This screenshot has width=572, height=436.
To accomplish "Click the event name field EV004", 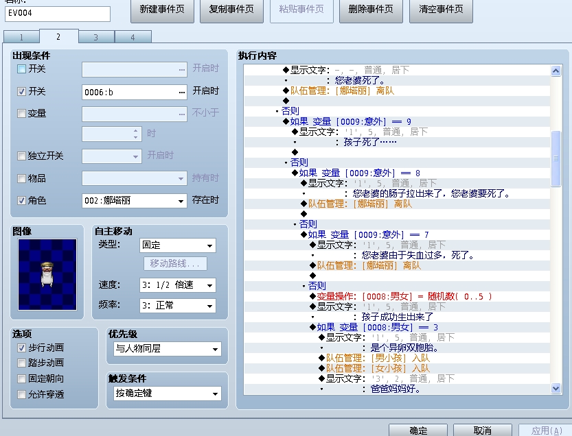I will 58,14.
